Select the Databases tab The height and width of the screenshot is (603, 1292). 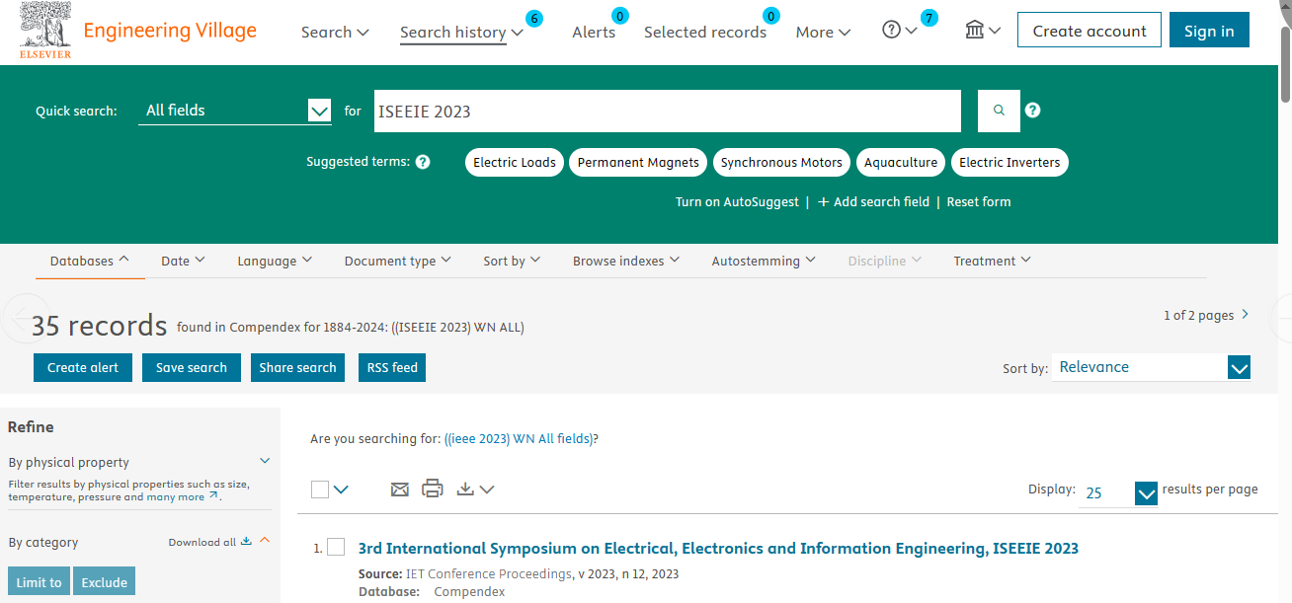90,261
